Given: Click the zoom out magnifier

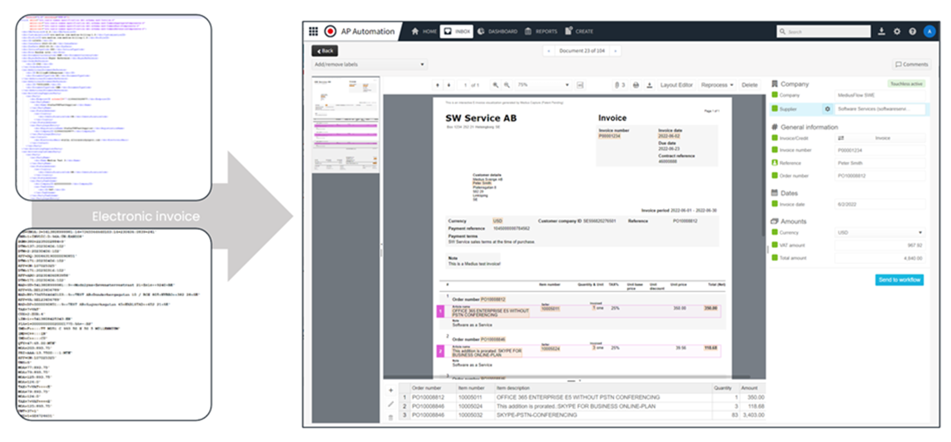Looking at the screenshot, I should point(507,85).
